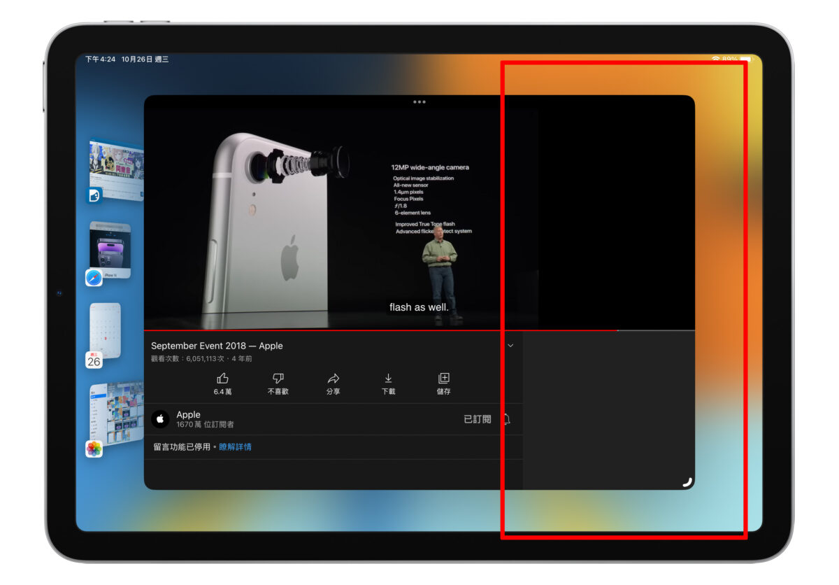Tap the status bar date 10月26日 週三
The image size is (839, 585).
(x=145, y=59)
